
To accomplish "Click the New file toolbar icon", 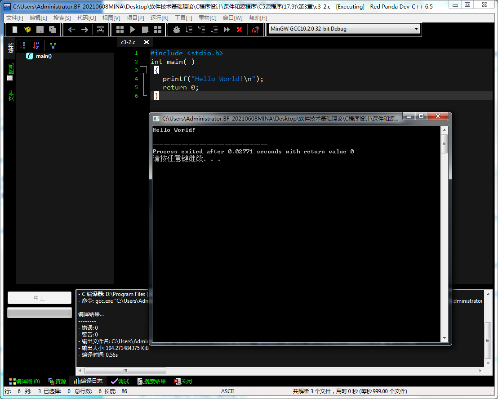I will [x=15, y=30].
